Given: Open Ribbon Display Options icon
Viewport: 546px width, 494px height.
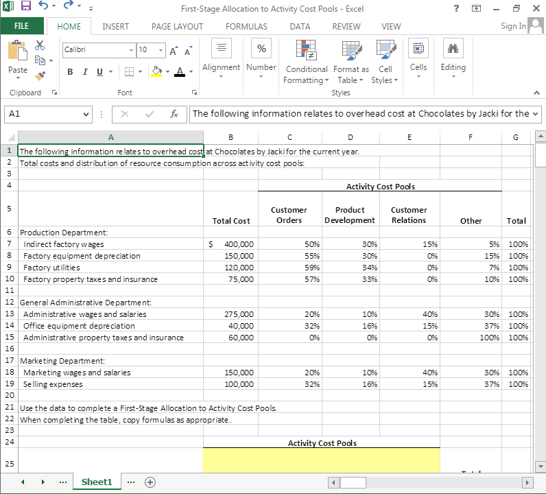Looking at the screenshot, I should pyautogui.click(x=476, y=8).
